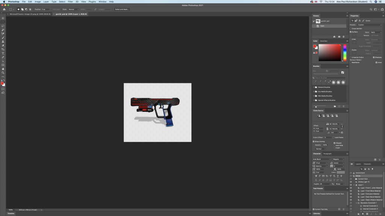Select the Pen tool
This screenshot has width=385, height=216.
(x=3, y=57)
